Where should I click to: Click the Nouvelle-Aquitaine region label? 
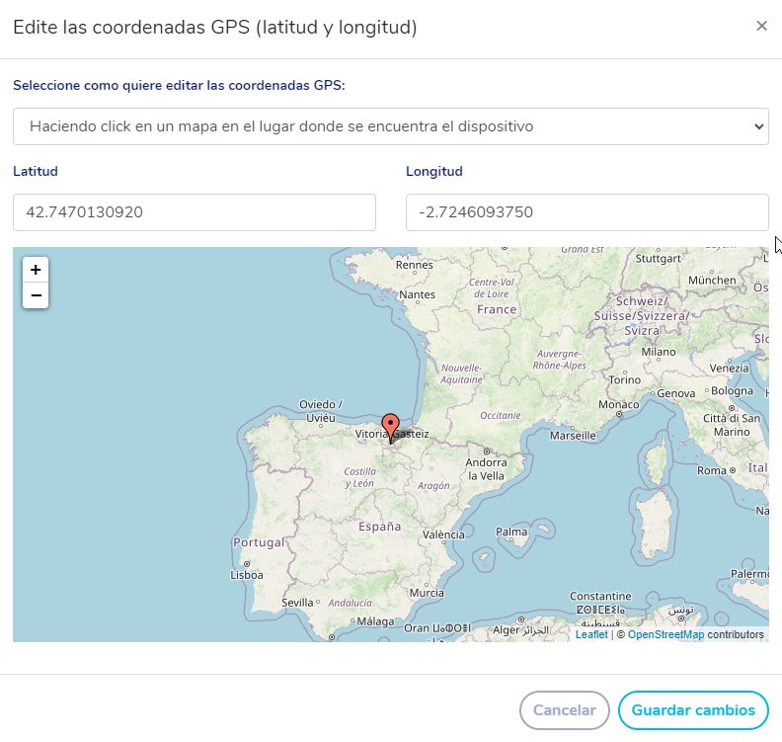click(461, 373)
